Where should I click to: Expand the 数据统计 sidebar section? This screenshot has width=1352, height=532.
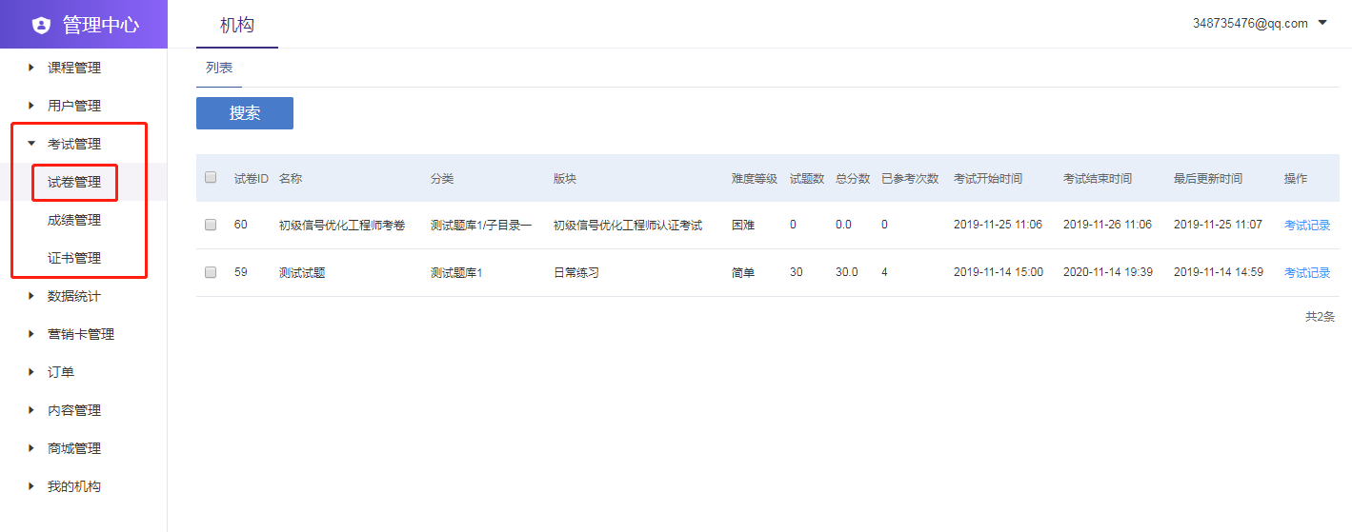coord(73,296)
